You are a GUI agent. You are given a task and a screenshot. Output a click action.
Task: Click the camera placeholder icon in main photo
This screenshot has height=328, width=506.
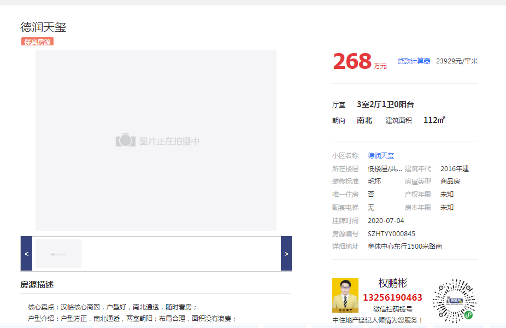125,140
